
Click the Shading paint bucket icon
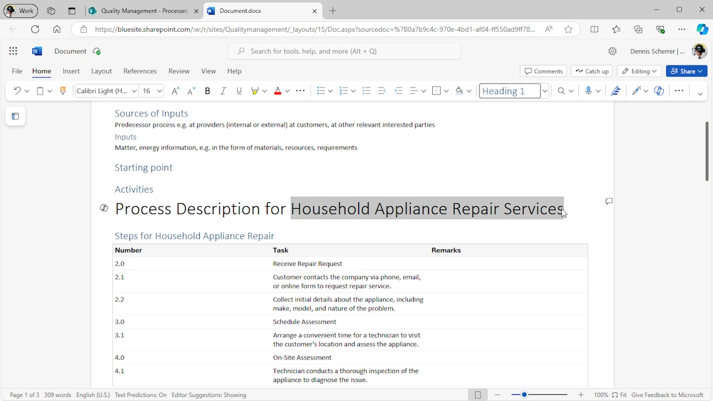pos(460,91)
